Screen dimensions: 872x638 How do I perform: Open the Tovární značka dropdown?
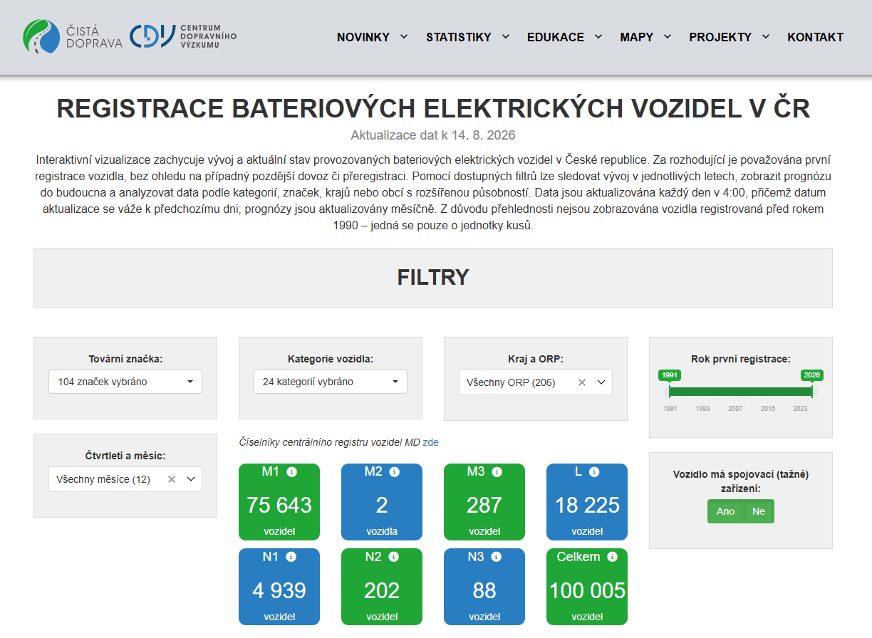tap(125, 382)
